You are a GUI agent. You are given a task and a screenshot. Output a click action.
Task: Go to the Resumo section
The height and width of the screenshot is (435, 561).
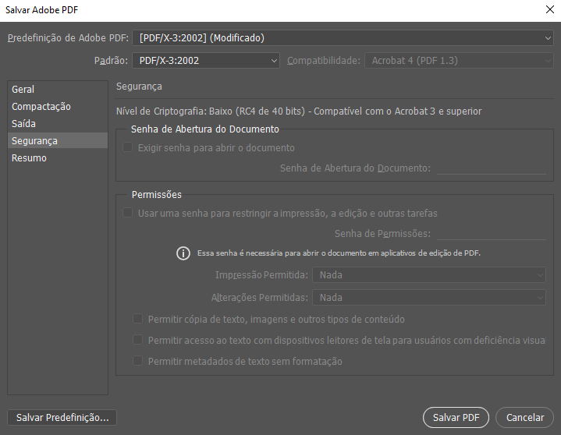tap(30, 158)
